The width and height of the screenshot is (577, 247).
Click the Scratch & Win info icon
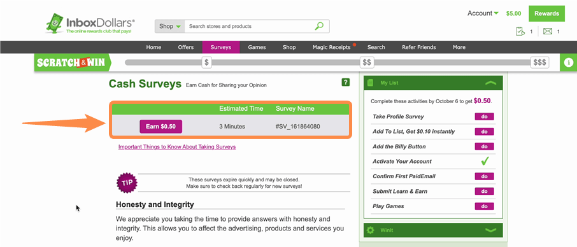coord(568,62)
